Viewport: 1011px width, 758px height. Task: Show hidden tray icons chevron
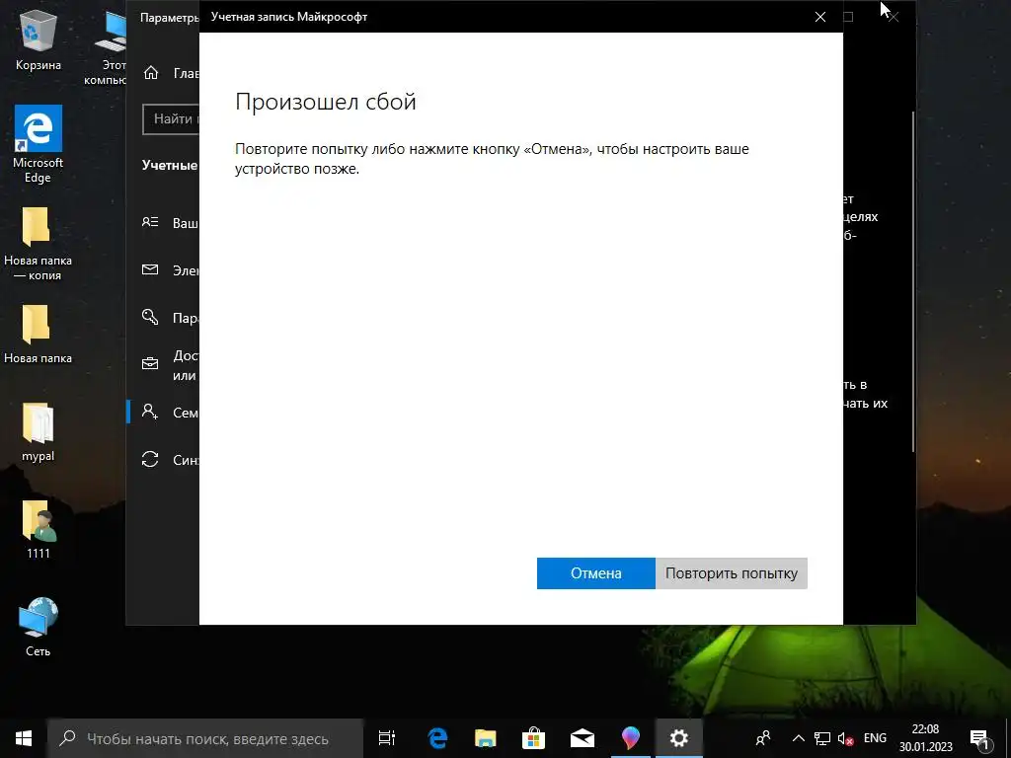(x=798, y=738)
